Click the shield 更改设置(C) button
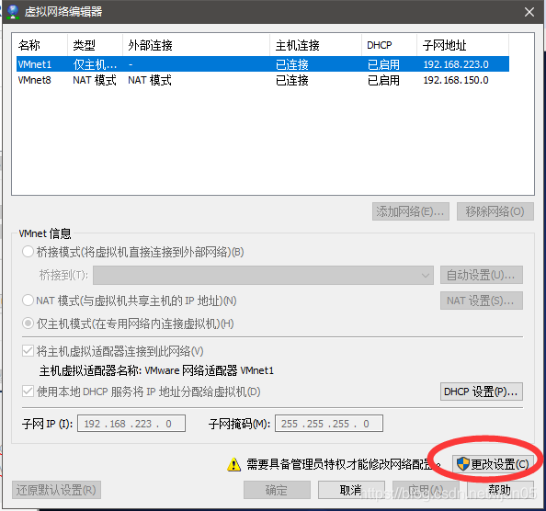 (x=493, y=464)
